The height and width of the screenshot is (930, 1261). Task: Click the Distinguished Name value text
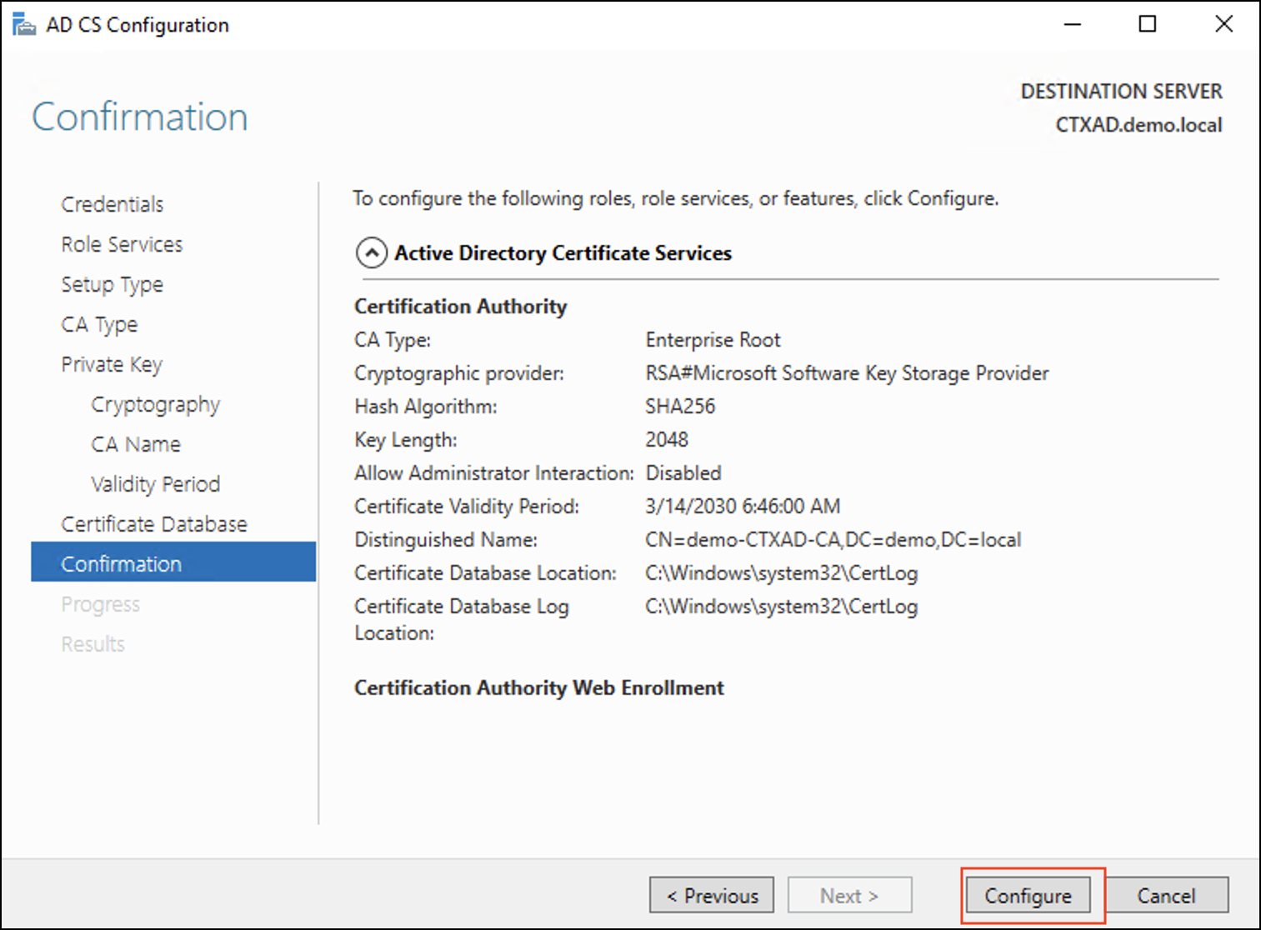point(833,540)
